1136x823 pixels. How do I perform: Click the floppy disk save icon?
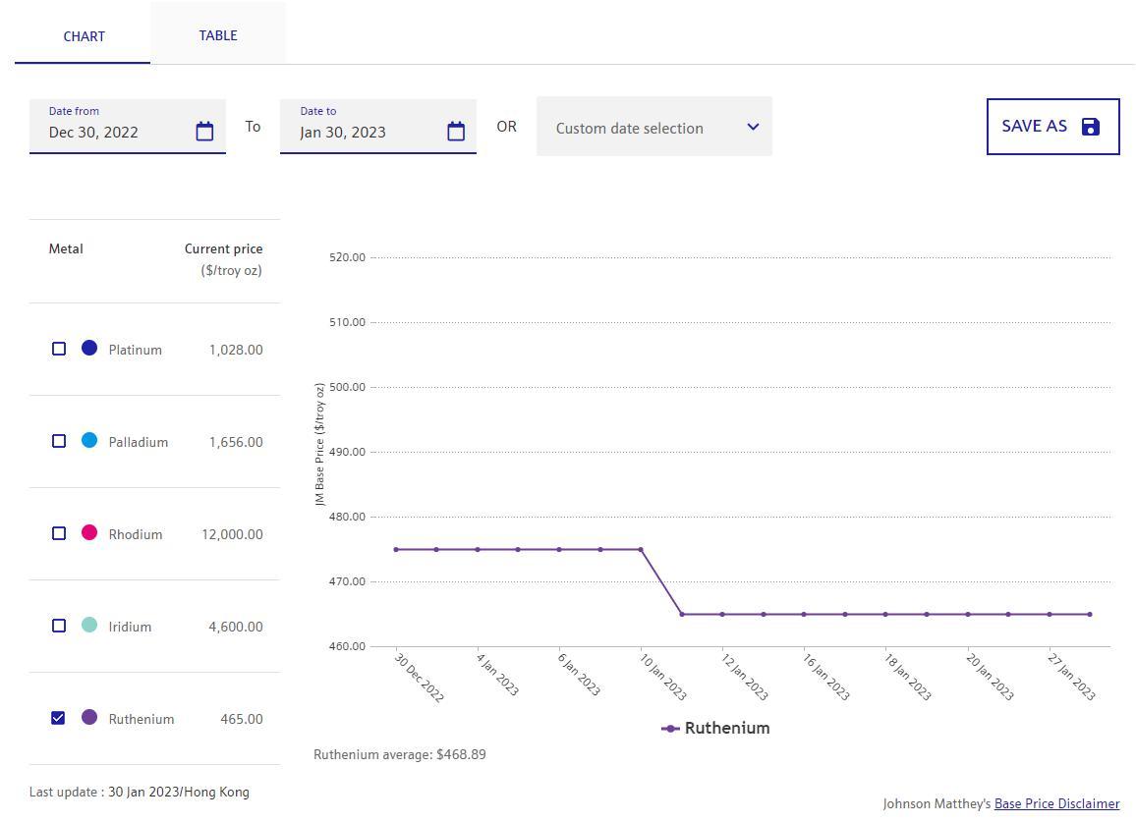tap(1090, 127)
